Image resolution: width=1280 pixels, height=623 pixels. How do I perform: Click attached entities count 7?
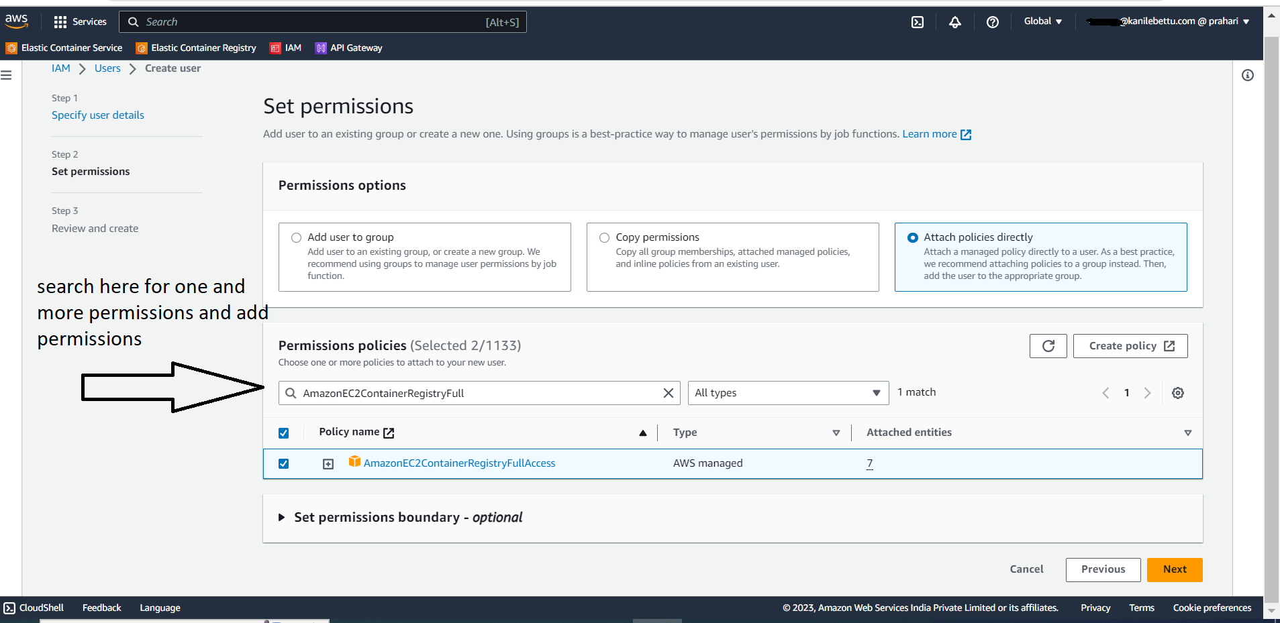coord(870,463)
